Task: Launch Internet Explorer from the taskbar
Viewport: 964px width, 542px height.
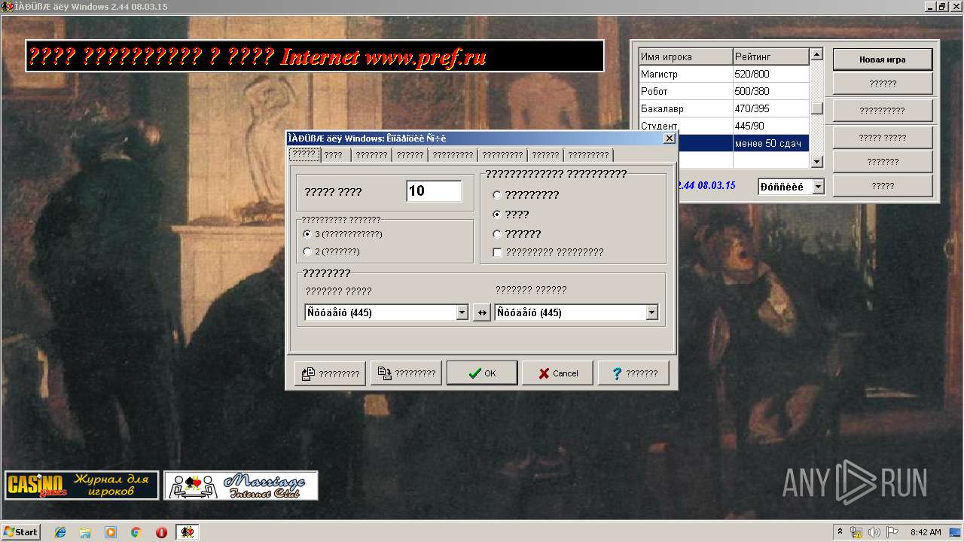Action: tap(60, 532)
